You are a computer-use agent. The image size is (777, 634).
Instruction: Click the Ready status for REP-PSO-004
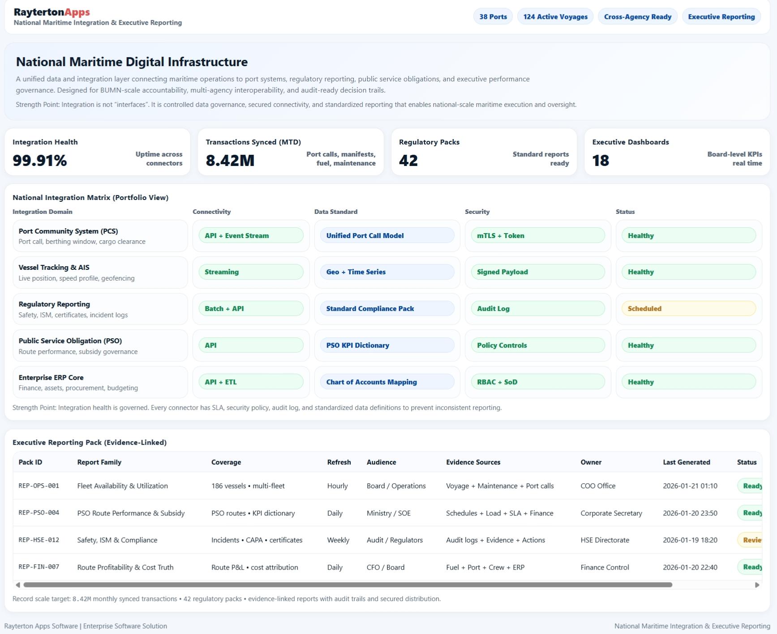[x=751, y=513]
